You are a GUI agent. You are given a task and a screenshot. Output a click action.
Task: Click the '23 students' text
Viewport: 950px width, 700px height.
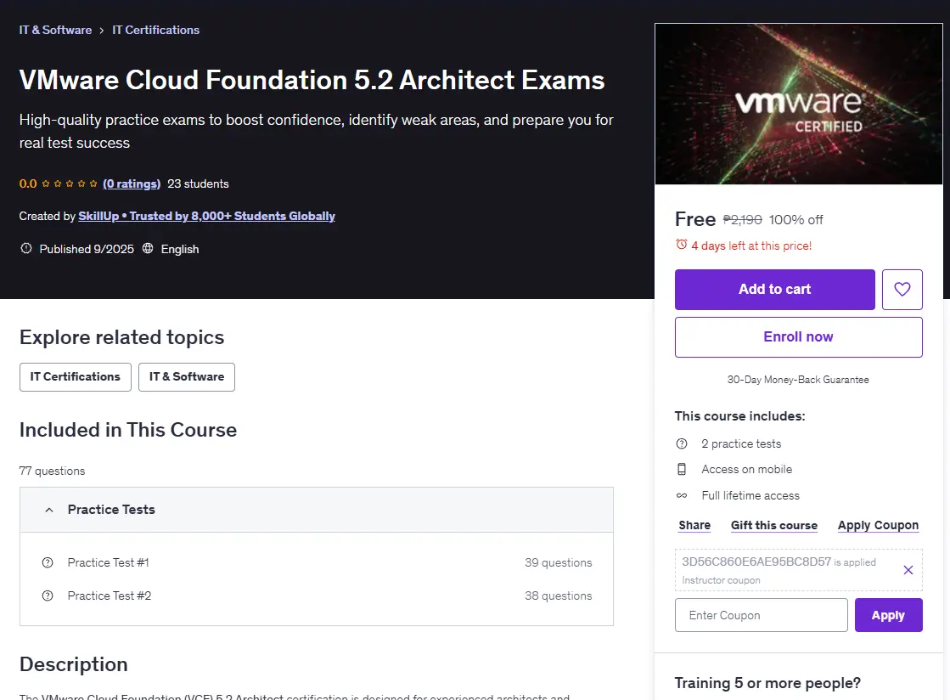pyautogui.click(x=198, y=183)
